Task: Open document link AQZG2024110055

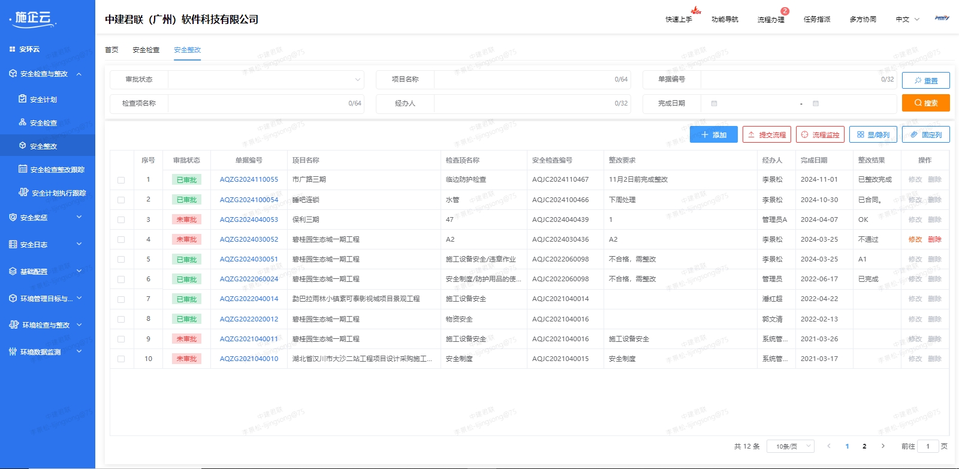Action: [249, 179]
